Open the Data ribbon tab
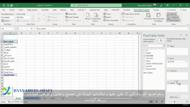The width and height of the screenshot is (190, 107). (55, 10)
